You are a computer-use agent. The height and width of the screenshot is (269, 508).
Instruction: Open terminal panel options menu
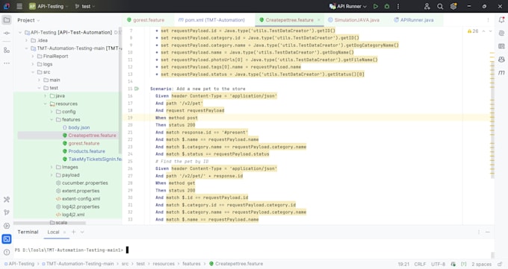pyautogui.click(x=479, y=232)
